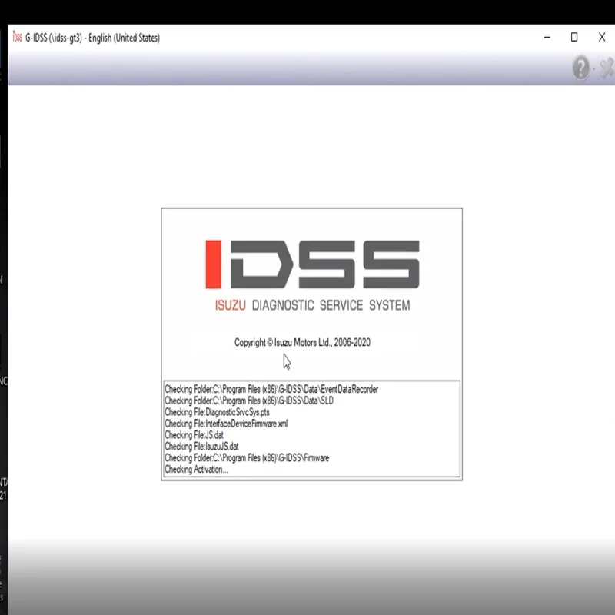Click the IDSS logo on splash screen
The width and height of the screenshot is (615, 615).
(313, 264)
